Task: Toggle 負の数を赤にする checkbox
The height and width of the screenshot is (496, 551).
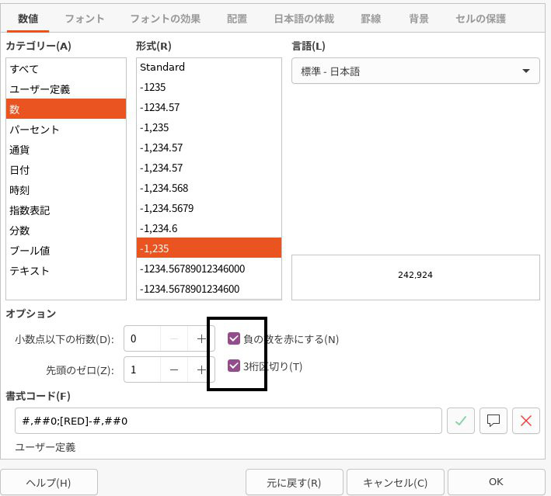Action: point(234,338)
